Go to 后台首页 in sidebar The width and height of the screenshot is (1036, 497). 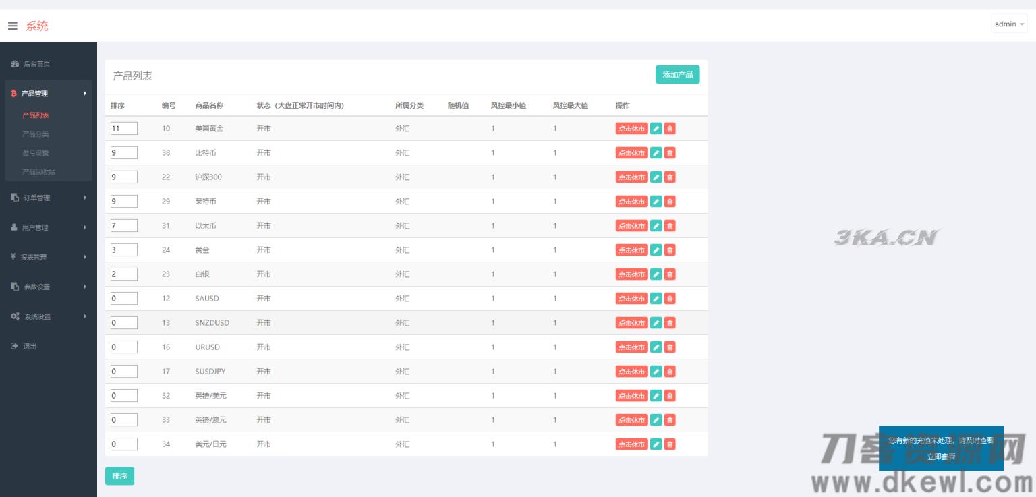click(36, 64)
